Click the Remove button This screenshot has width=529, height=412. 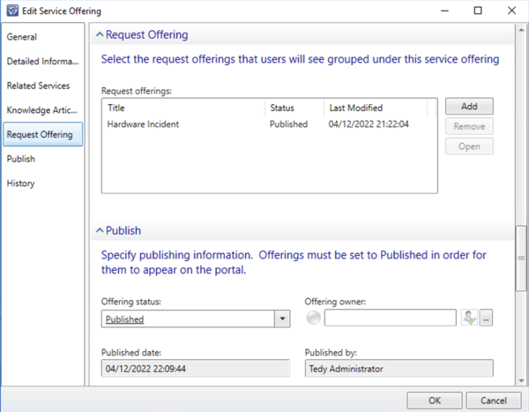(469, 126)
